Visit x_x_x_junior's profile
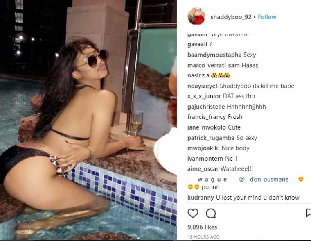 pyautogui.click(x=204, y=96)
